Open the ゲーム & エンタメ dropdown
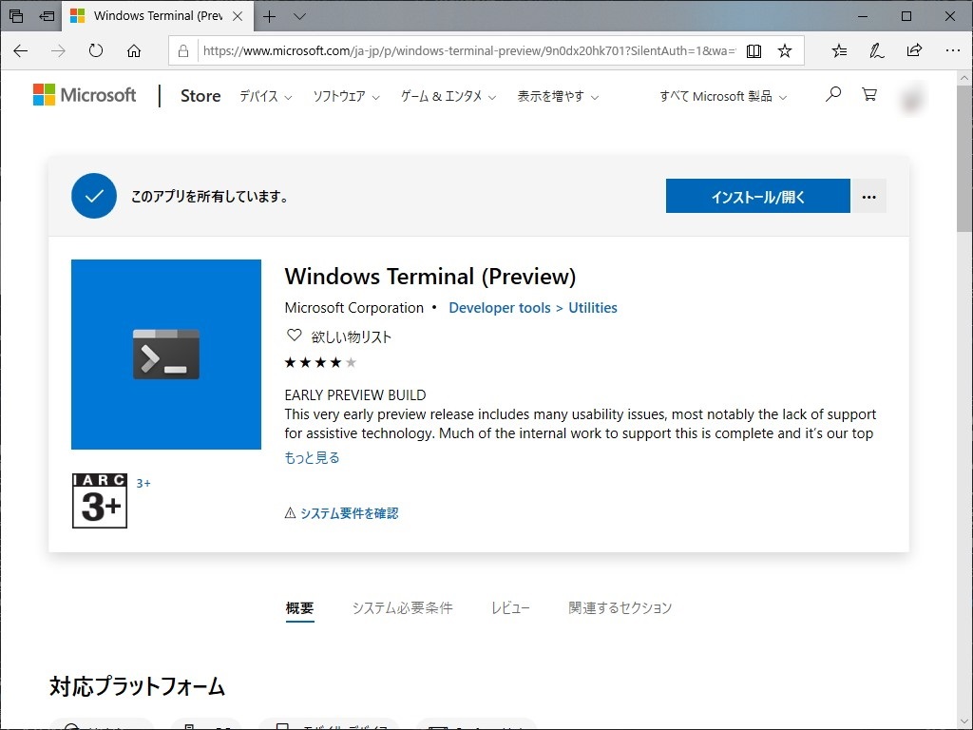This screenshot has height=730, width=973. coord(447,97)
